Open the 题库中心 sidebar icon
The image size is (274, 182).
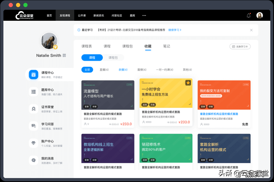point(33,92)
